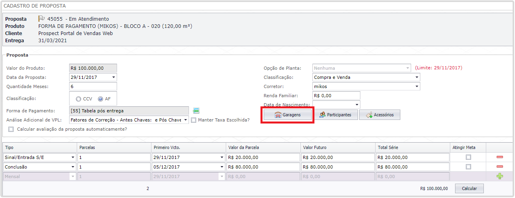Open first due date dropdown for Sinal/Entrada row
Screen dimensions: 515x198
coord(222,157)
